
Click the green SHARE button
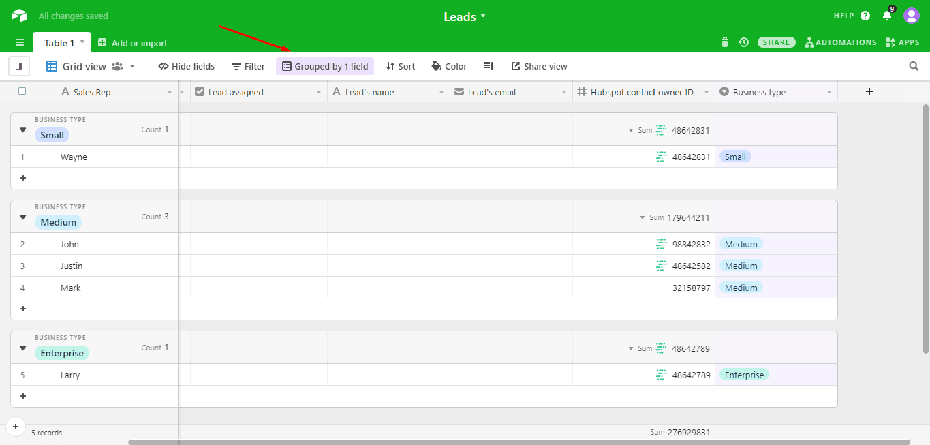(776, 42)
